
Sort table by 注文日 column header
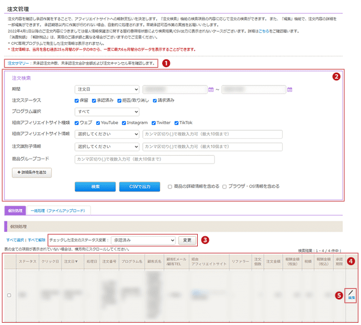(x=71, y=261)
